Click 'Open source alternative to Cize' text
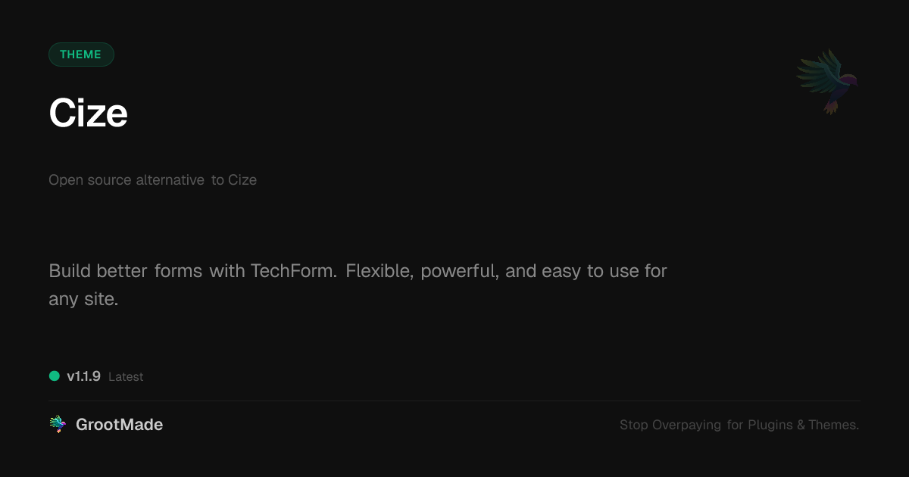This screenshot has height=477, width=909. click(x=152, y=180)
